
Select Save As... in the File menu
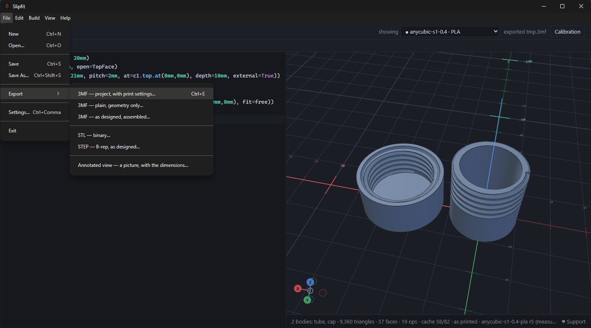[x=35, y=75]
